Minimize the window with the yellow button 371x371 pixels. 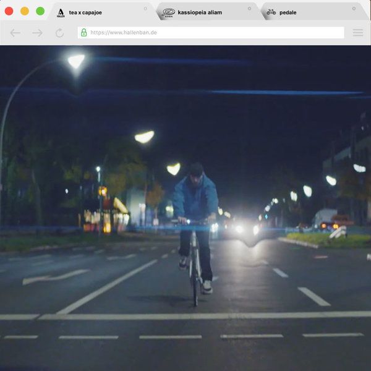tap(25, 11)
